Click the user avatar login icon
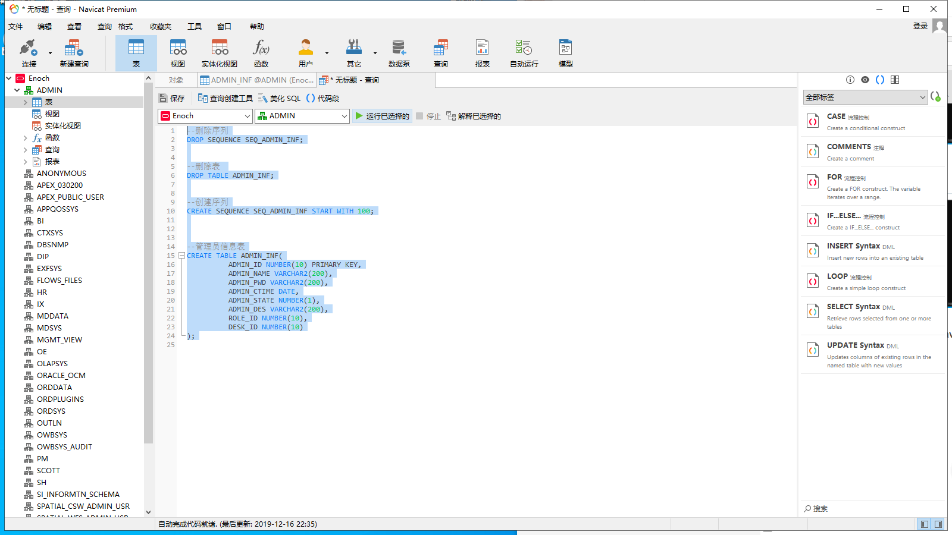This screenshot has height=535, width=952. (940, 26)
